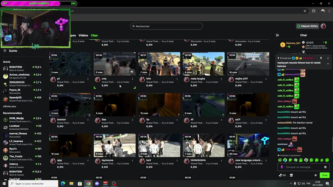Open the shop storefront icon below the chat
Viewport: 333px width, 187px height.
pyautogui.click(x=291, y=175)
